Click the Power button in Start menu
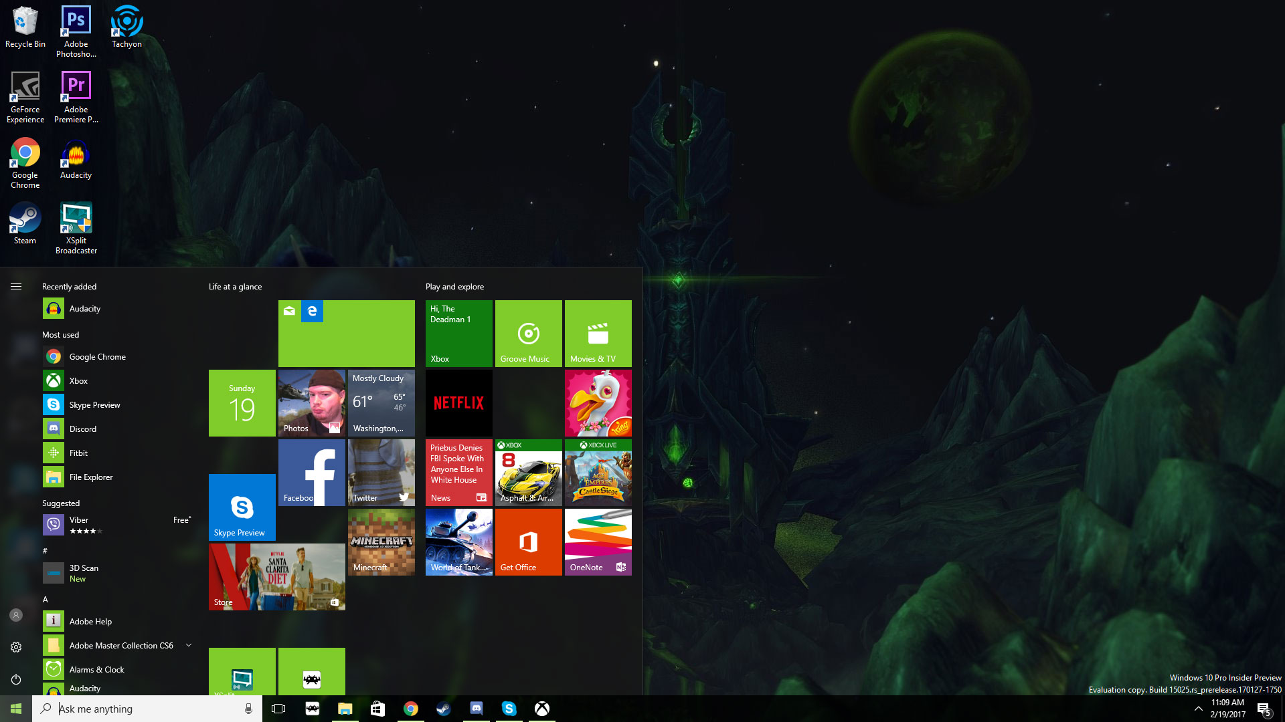 click(x=16, y=679)
